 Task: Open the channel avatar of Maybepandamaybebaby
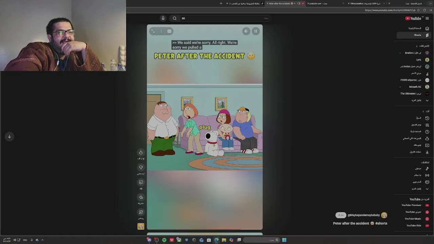384,215
